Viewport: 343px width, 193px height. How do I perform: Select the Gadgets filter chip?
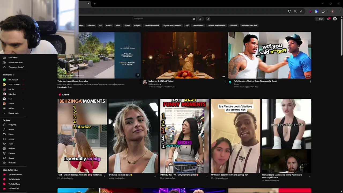137,25
